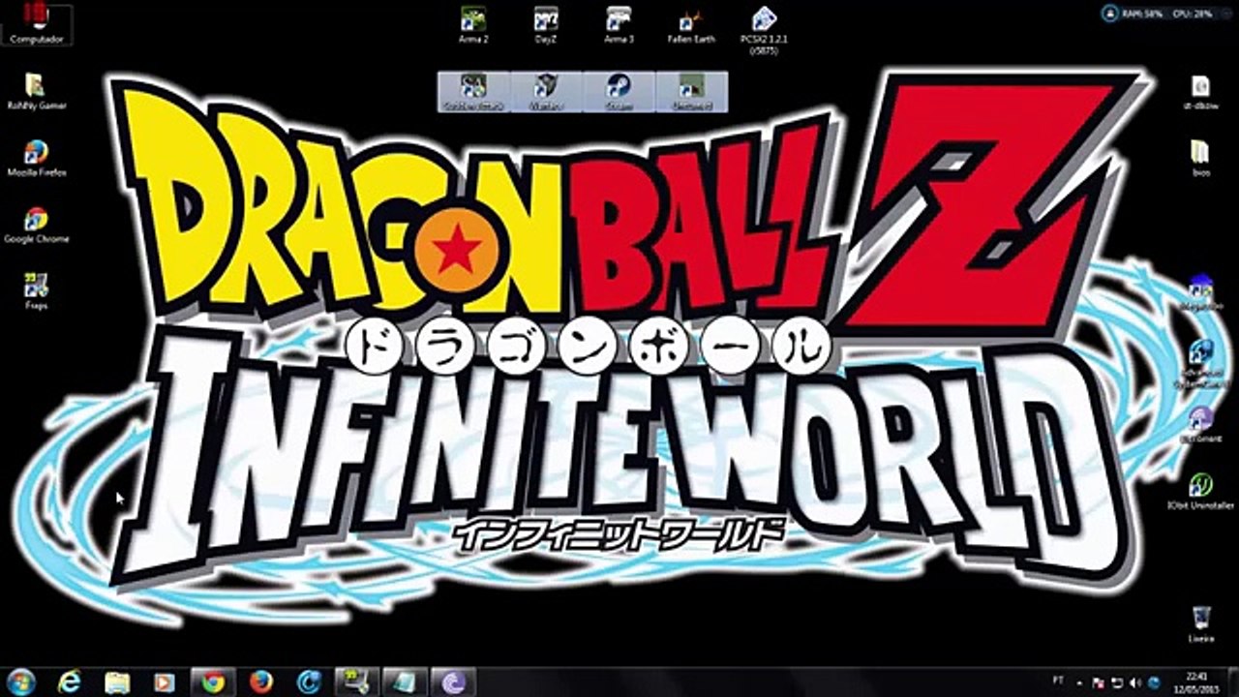The height and width of the screenshot is (697, 1239).
Task: Select the uTorrent desktop shortcut
Action: [x=1200, y=425]
